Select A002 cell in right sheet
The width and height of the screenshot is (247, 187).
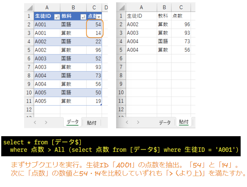click(141, 24)
